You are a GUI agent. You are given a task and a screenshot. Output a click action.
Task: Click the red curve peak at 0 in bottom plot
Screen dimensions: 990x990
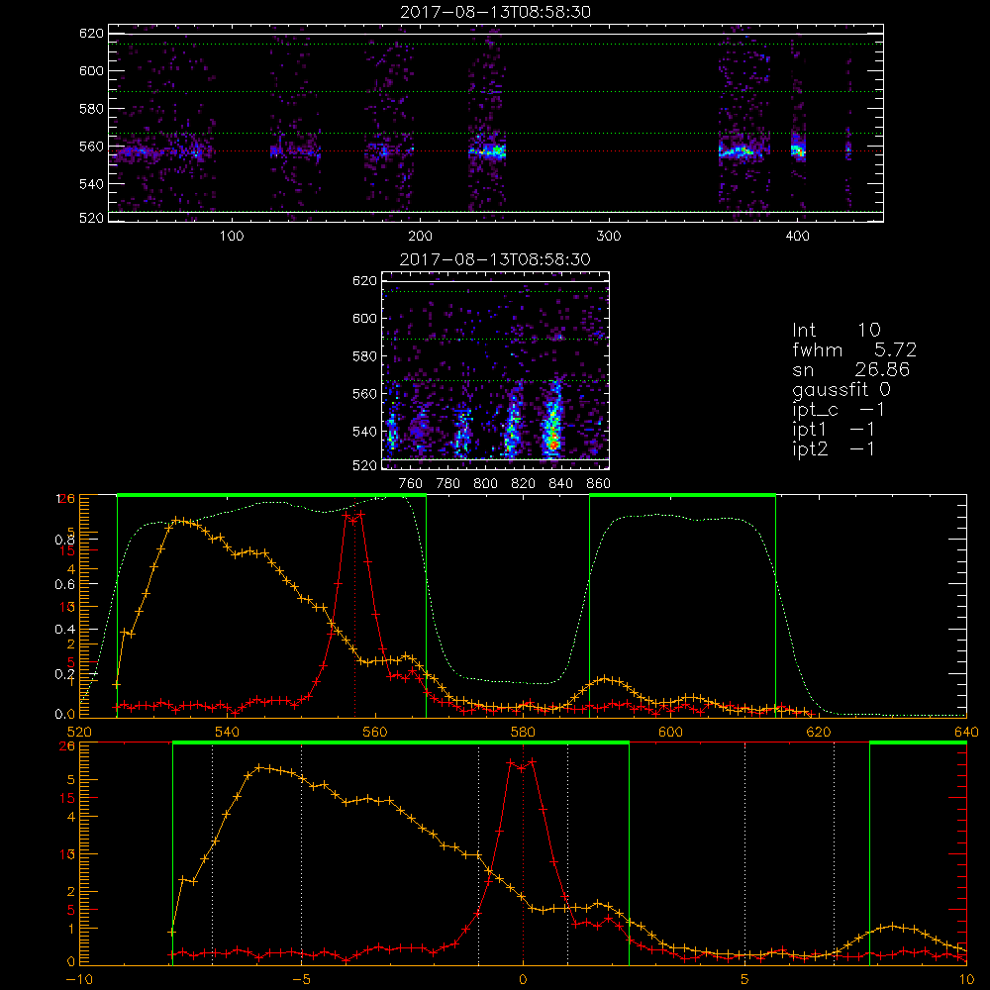click(x=522, y=764)
